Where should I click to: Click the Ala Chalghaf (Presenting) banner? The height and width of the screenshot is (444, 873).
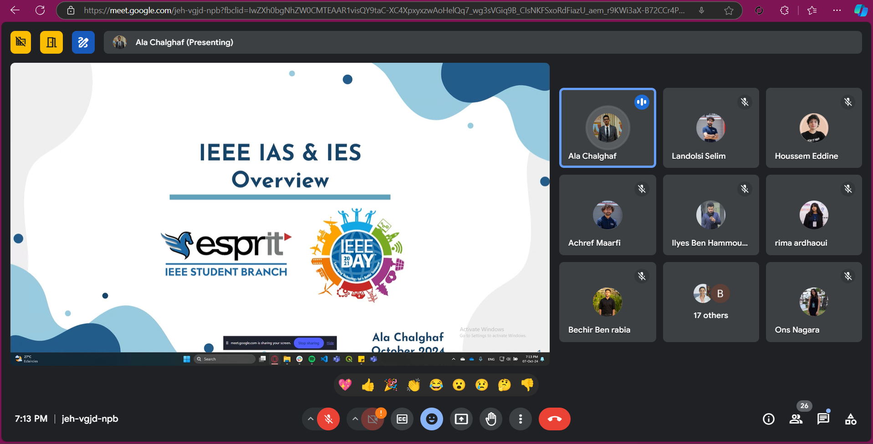click(483, 42)
